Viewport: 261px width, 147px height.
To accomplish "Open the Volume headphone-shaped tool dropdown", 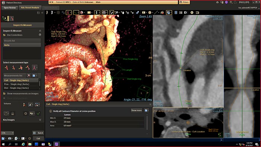I will click(37, 105).
